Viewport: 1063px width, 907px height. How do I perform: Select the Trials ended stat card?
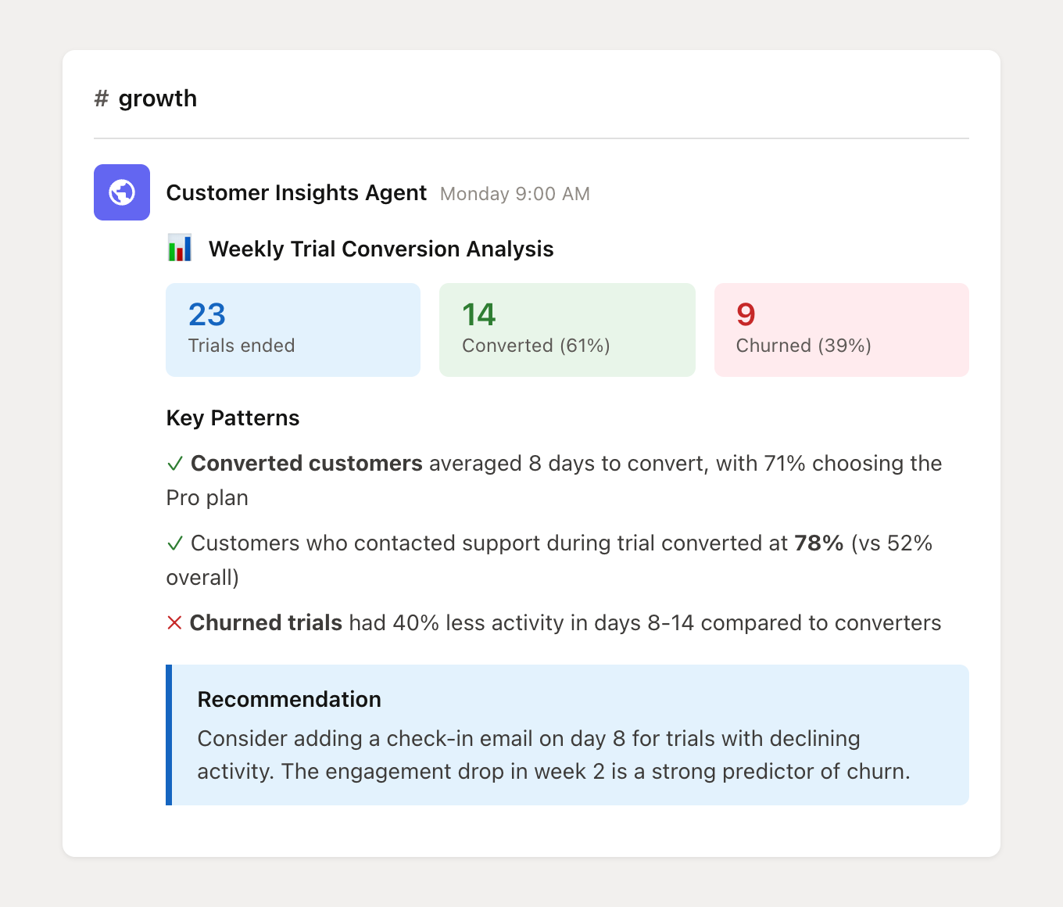click(292, 329)
